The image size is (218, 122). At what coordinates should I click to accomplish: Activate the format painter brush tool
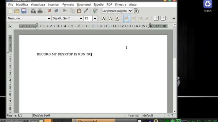tap(86, 11)
